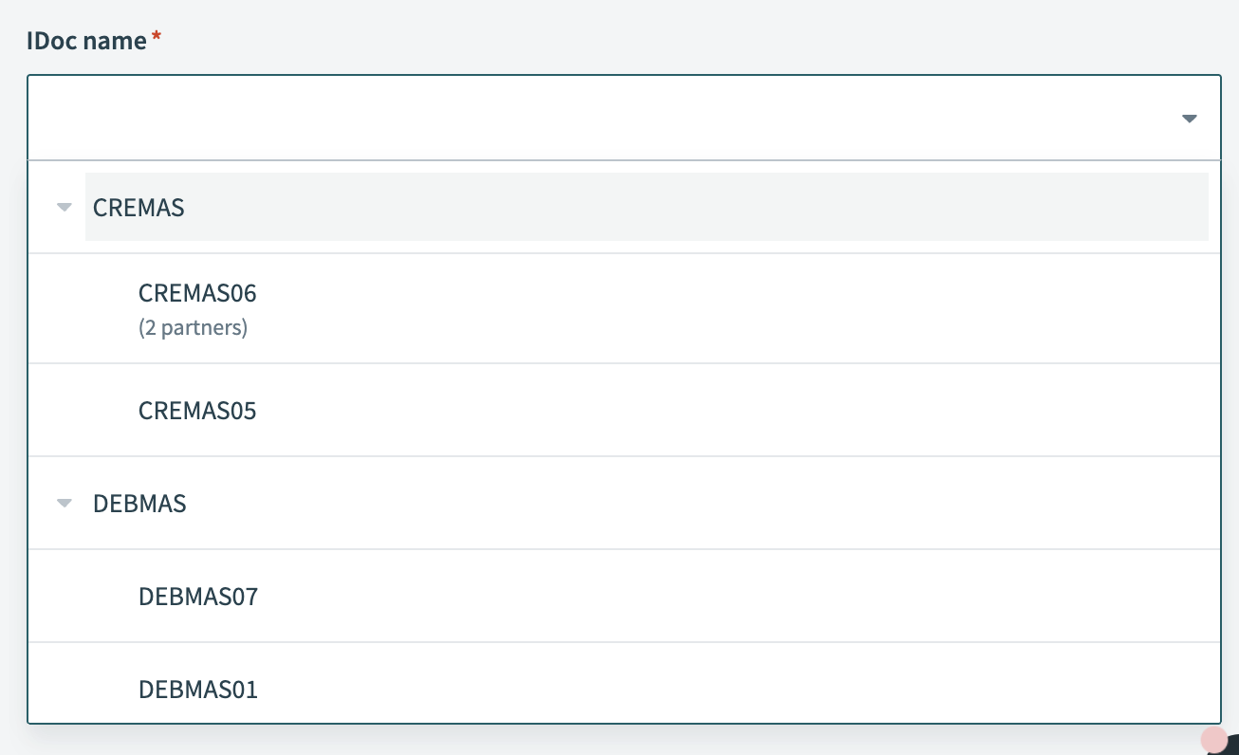1239x755 pixels.
Task: Focus the empty IDoc name input field
Action: tap(569, 119)
